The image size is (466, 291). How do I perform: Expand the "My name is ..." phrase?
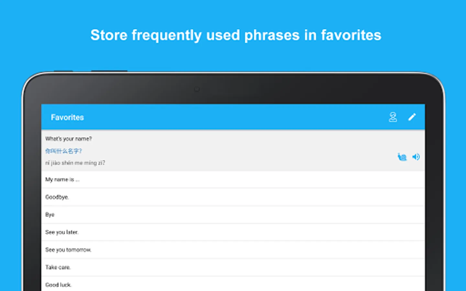tap(62, 179)
